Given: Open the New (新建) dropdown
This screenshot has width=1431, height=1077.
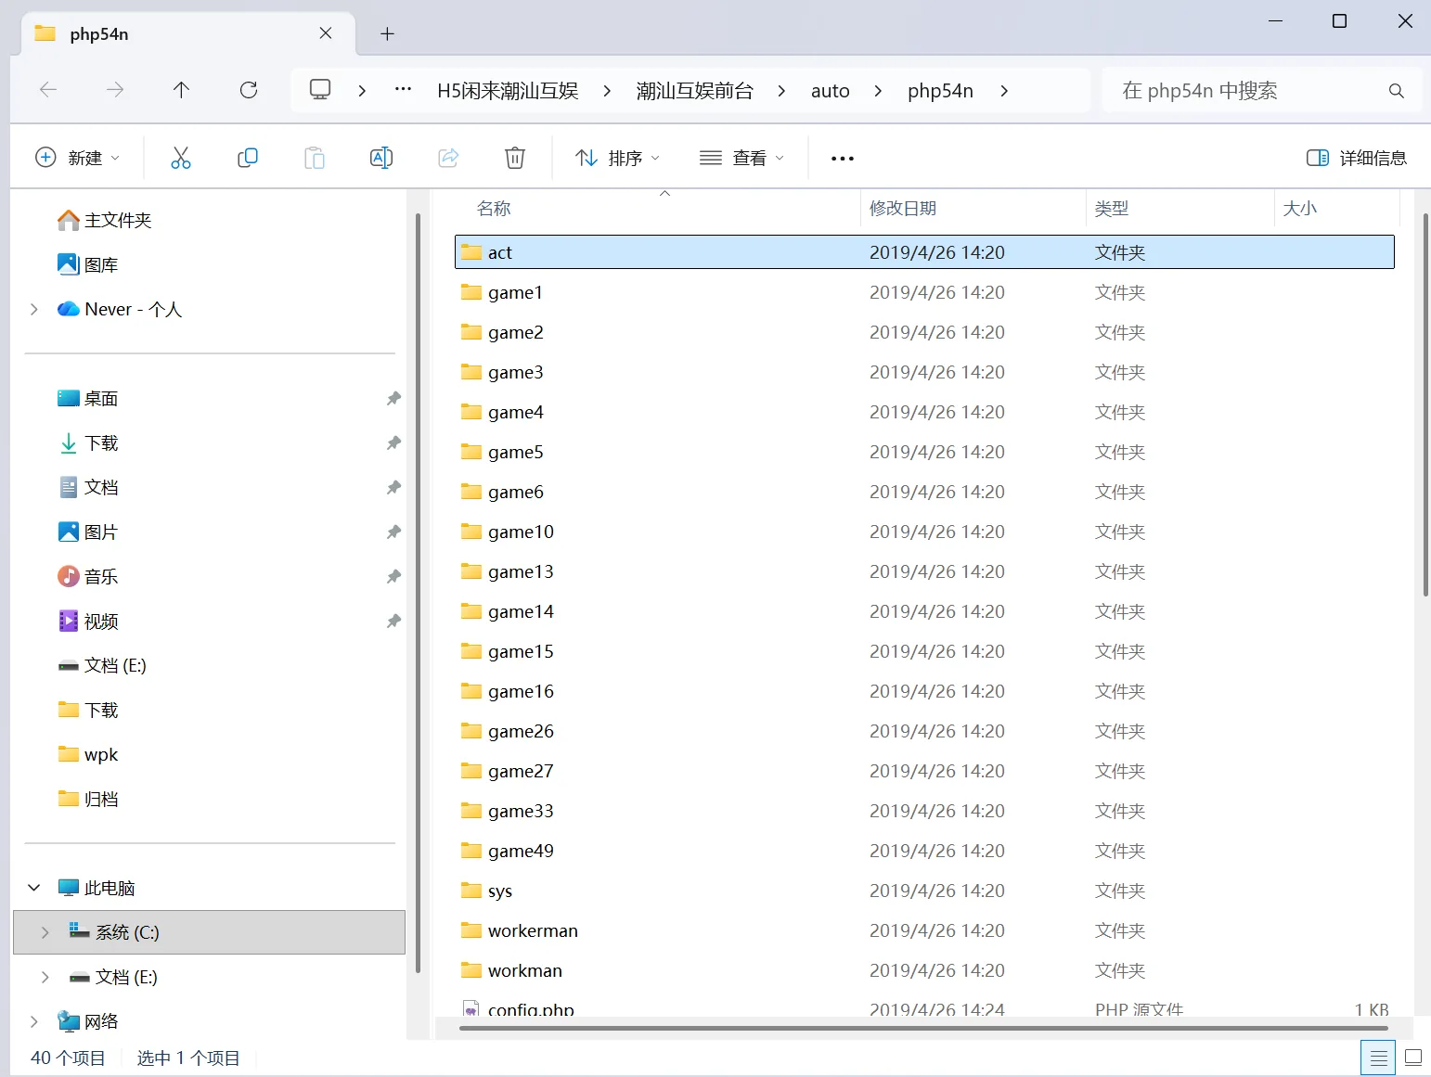Looking at the screenshot, I should tap(77, 158).
